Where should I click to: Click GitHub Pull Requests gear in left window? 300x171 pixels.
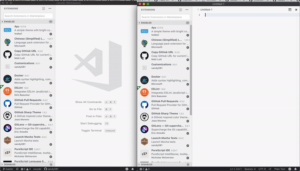(x=51, y=108)
